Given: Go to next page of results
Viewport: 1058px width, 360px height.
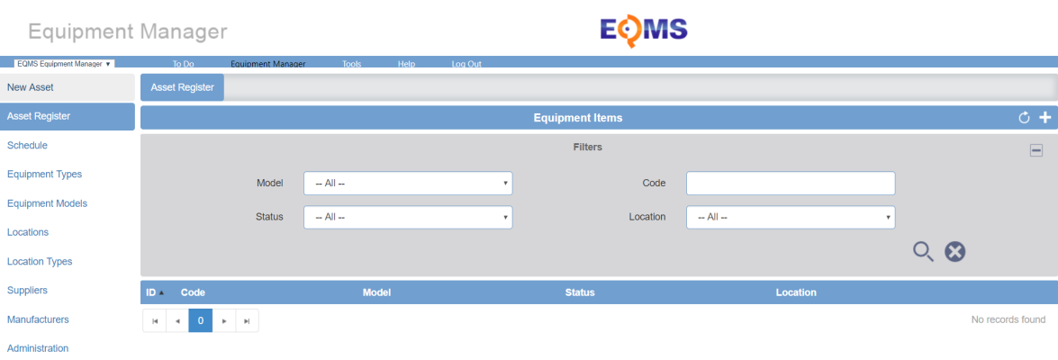Looking at the screenshot, I should coord(224,321).
